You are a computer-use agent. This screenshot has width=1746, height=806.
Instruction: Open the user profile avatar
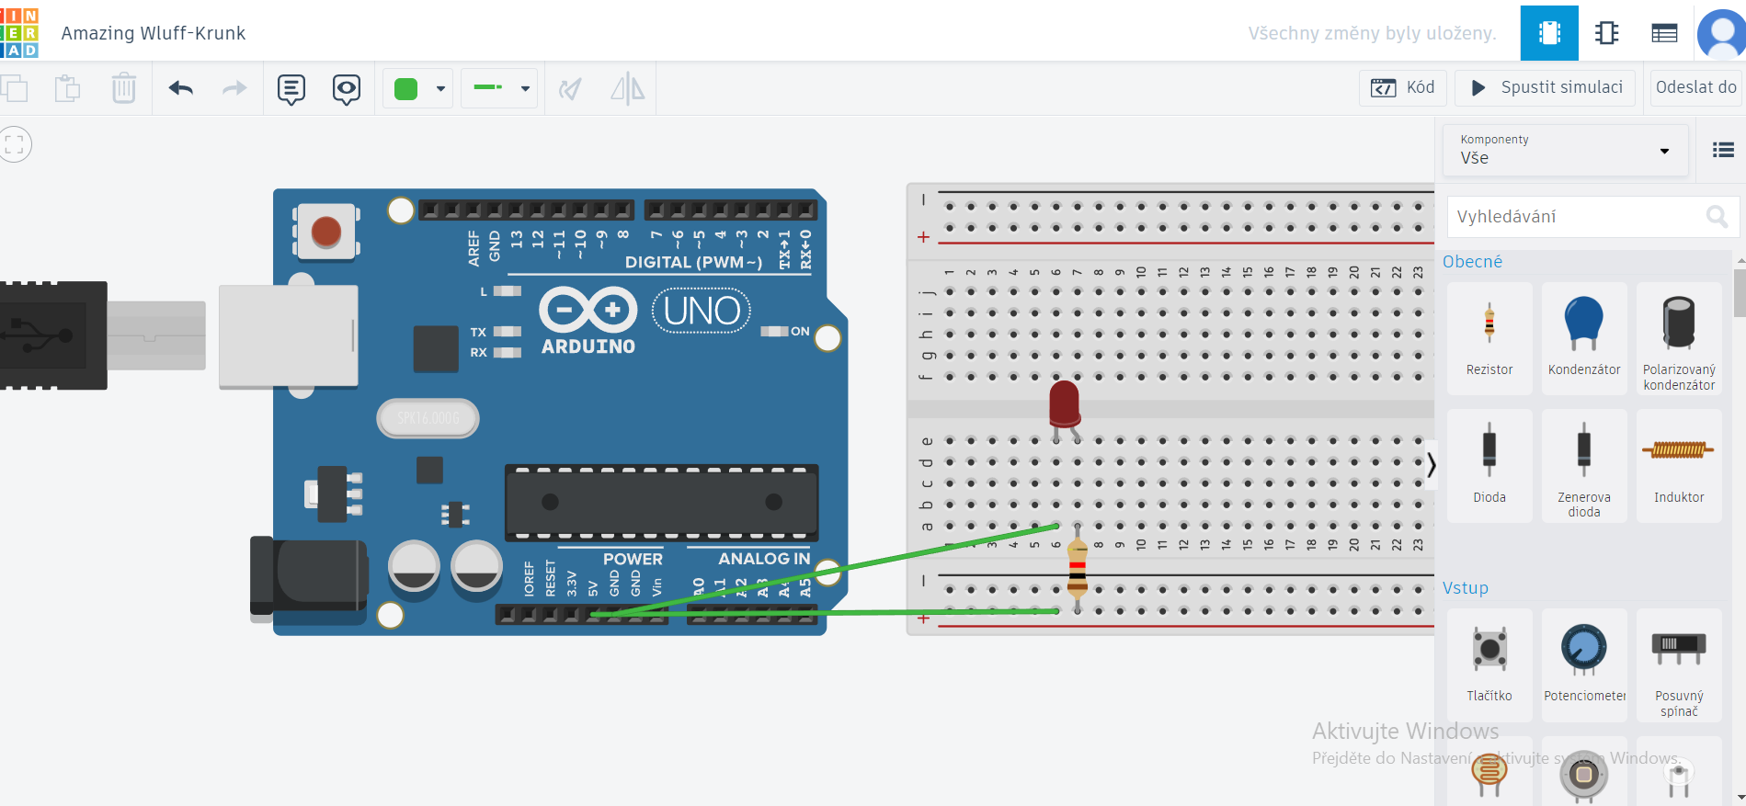click(x=1720, y=34)
